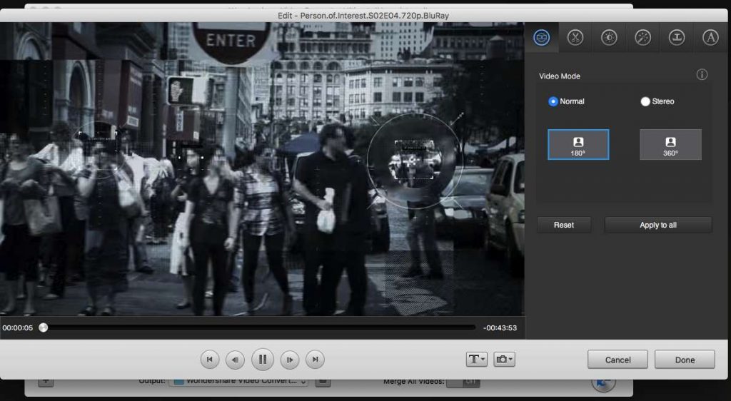Skip to the previous clip

pos(209,360)
